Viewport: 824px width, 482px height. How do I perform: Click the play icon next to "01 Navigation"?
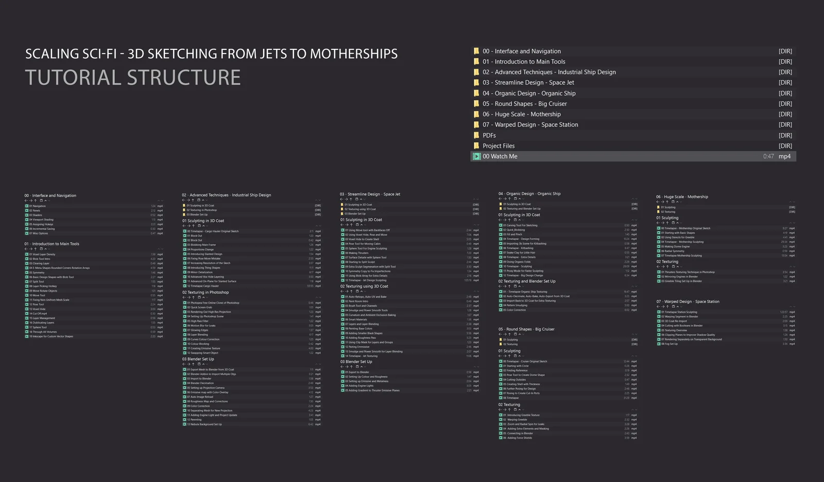point(27,206)
